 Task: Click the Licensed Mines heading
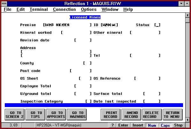pyautogui.click(x=85, y=17)
